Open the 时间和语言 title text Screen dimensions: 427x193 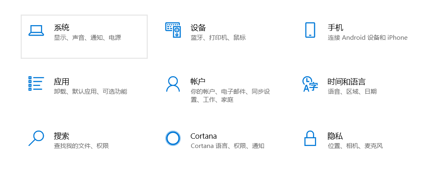tap(347, 81)
